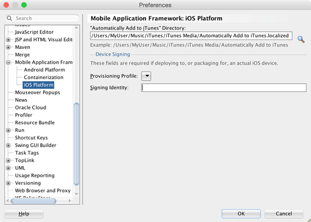The width and height of the screenshot is (311, 222).
Task: Click the browse magnifier icon for iTunes directory
Action: point(301,39)
